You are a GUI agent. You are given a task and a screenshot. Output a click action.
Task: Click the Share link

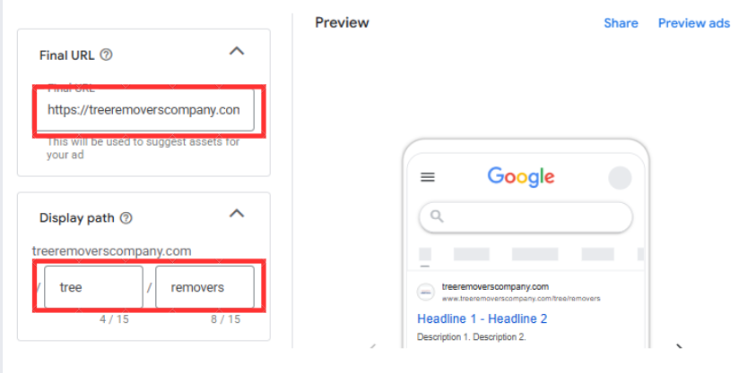coord(621,23)
